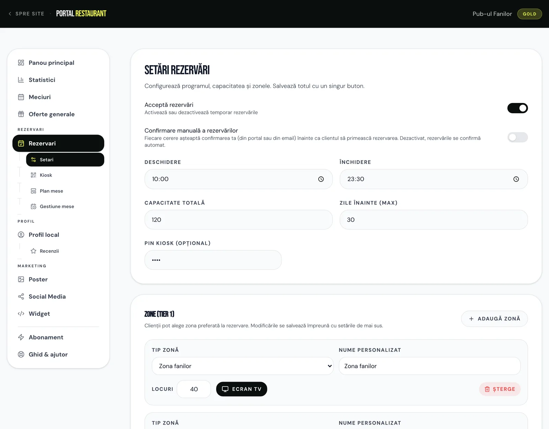Edit the Nume personalizat Zona fanilor field

tap(430, 366)
